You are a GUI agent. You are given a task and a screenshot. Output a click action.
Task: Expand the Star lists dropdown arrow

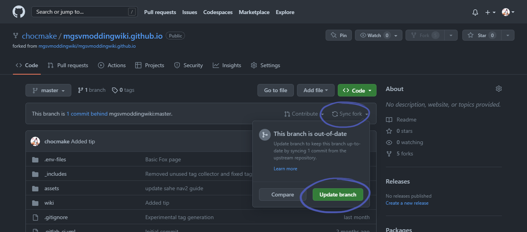(508, 35)
